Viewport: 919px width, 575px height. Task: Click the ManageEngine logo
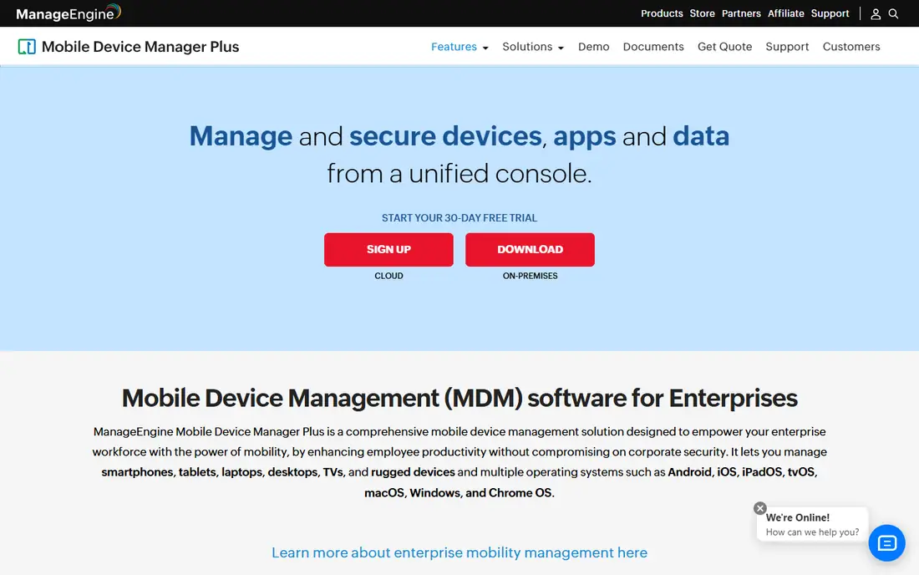[69, 13]
